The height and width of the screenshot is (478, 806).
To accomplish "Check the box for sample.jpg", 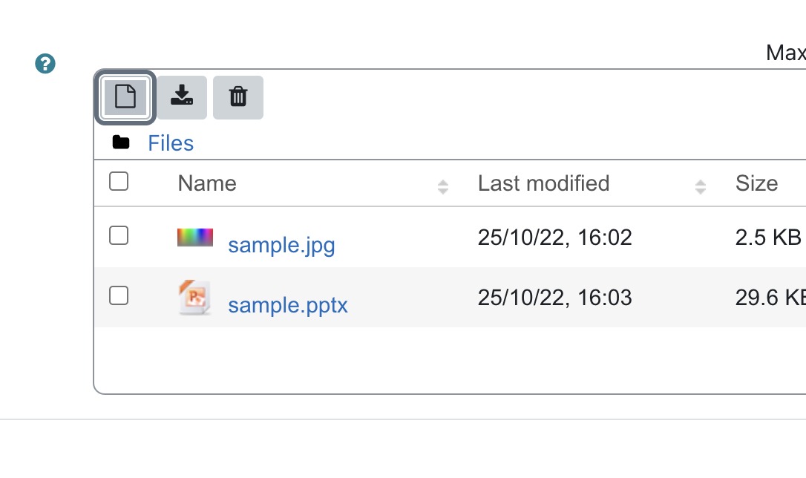I will (119, 235).
